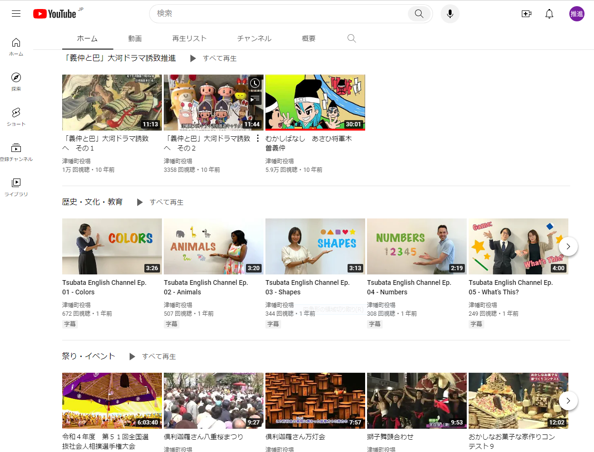
Task: Open the むかしばなし cartoon thumbnail
Action: coord(315,103)
